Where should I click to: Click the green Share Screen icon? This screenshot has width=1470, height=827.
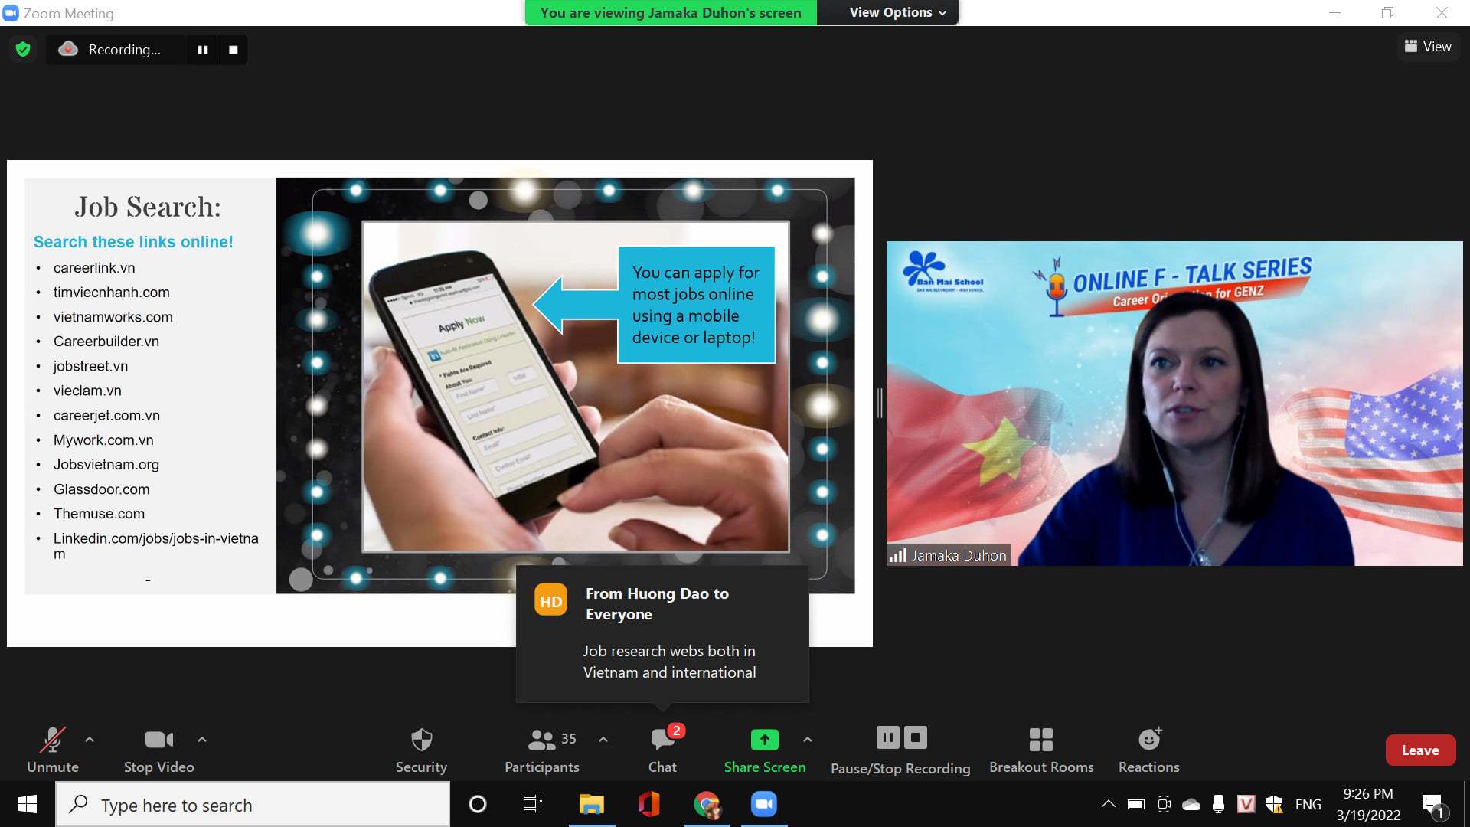click(x=764, y=740)
